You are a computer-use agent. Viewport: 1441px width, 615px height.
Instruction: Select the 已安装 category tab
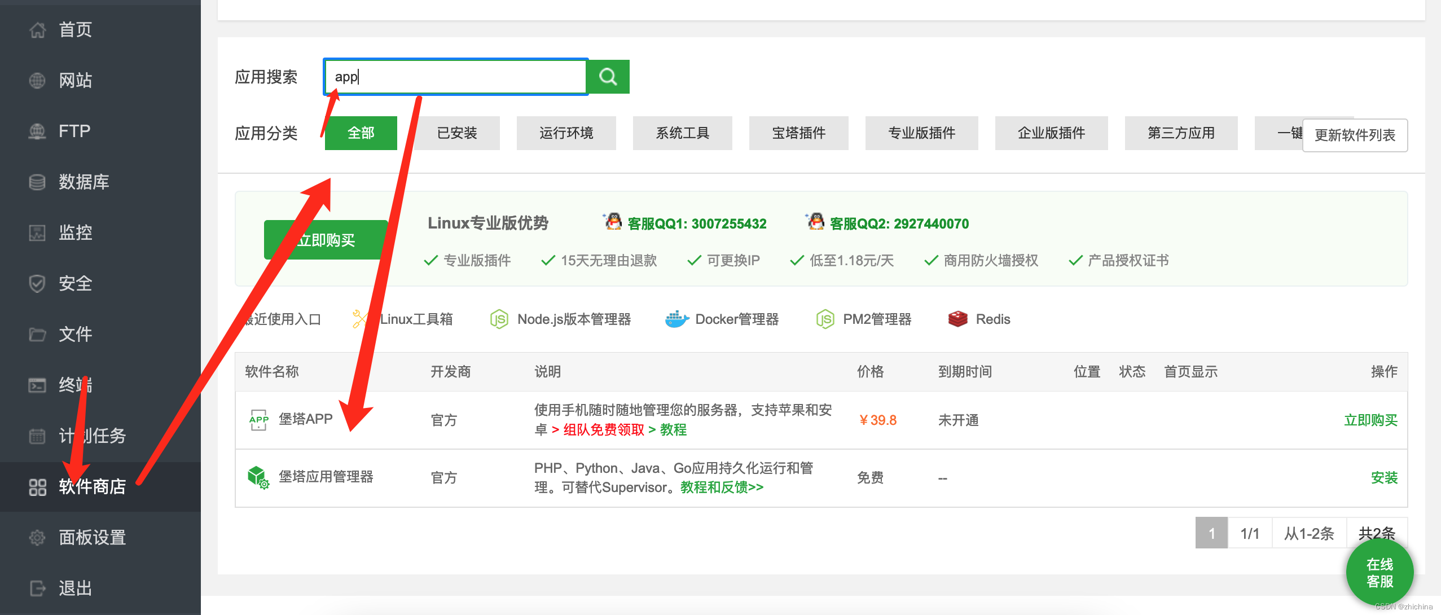coord(457,133)
